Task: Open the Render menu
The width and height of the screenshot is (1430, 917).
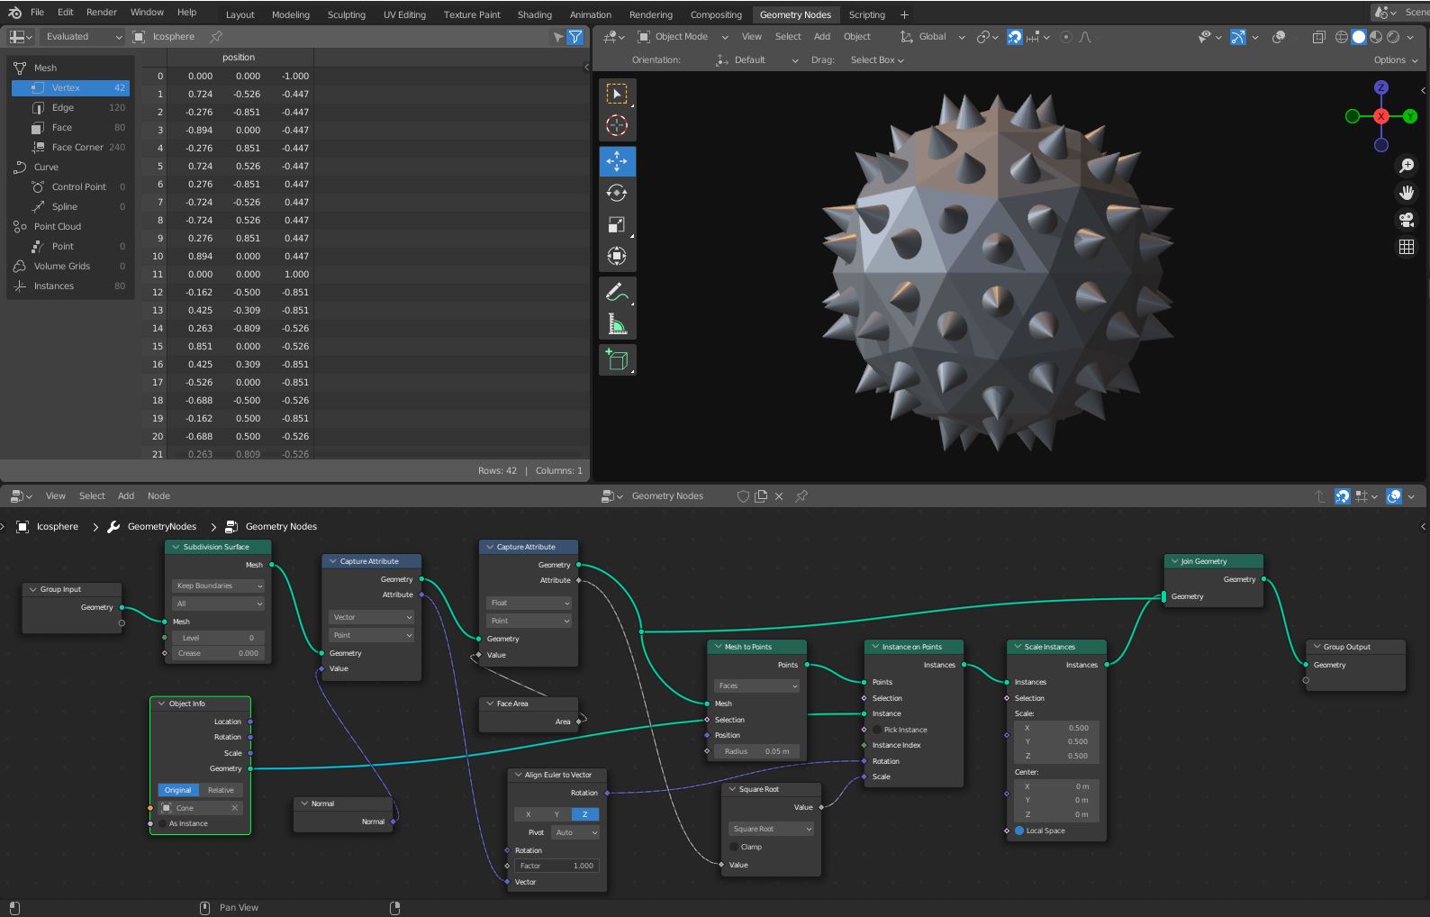Action: point(101,13)
